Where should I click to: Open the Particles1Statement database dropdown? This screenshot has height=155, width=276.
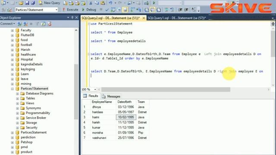coord(56,10)
